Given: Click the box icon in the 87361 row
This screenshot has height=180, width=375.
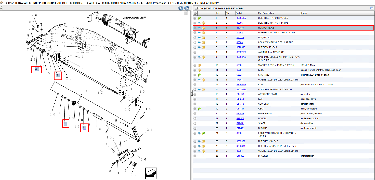Looking at the screenshot, I should click(203, 80).
